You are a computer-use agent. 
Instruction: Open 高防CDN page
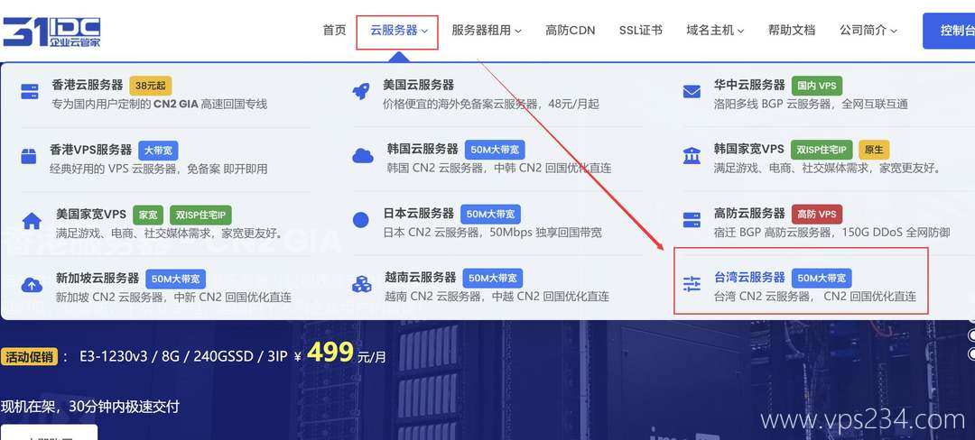pyautogui.click(x=570, y=30)
